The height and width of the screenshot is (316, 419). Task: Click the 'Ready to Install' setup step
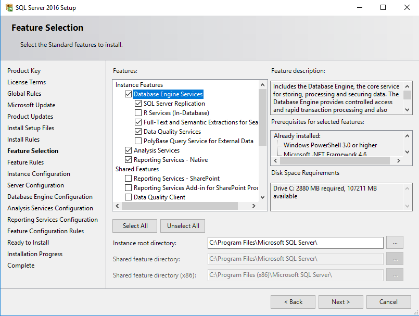(28, 243)
